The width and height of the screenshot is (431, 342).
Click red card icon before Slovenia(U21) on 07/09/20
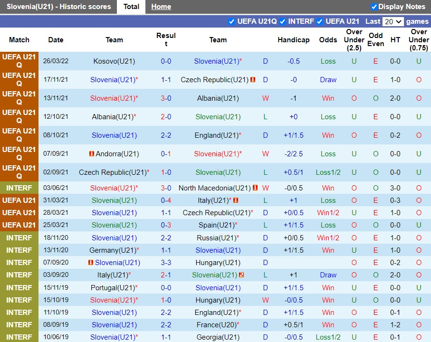tap(90, 263)
